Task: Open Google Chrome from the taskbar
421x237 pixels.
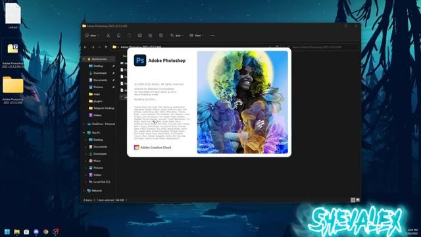Action: click(46, 232)
